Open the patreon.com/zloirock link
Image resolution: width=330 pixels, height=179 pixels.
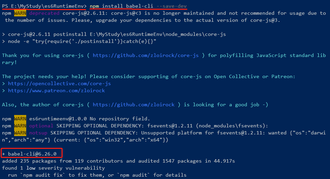tap(56, 91)
